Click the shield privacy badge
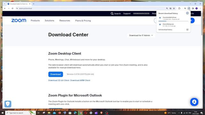 click(x=8, y=104)
